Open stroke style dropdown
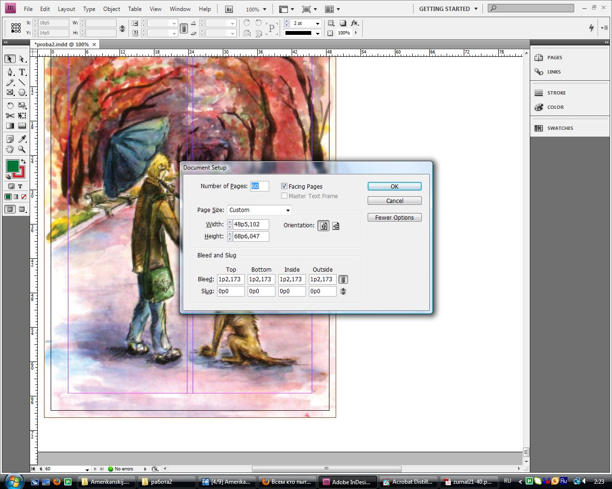Screen dimensions: 612x489 (317, 33)
